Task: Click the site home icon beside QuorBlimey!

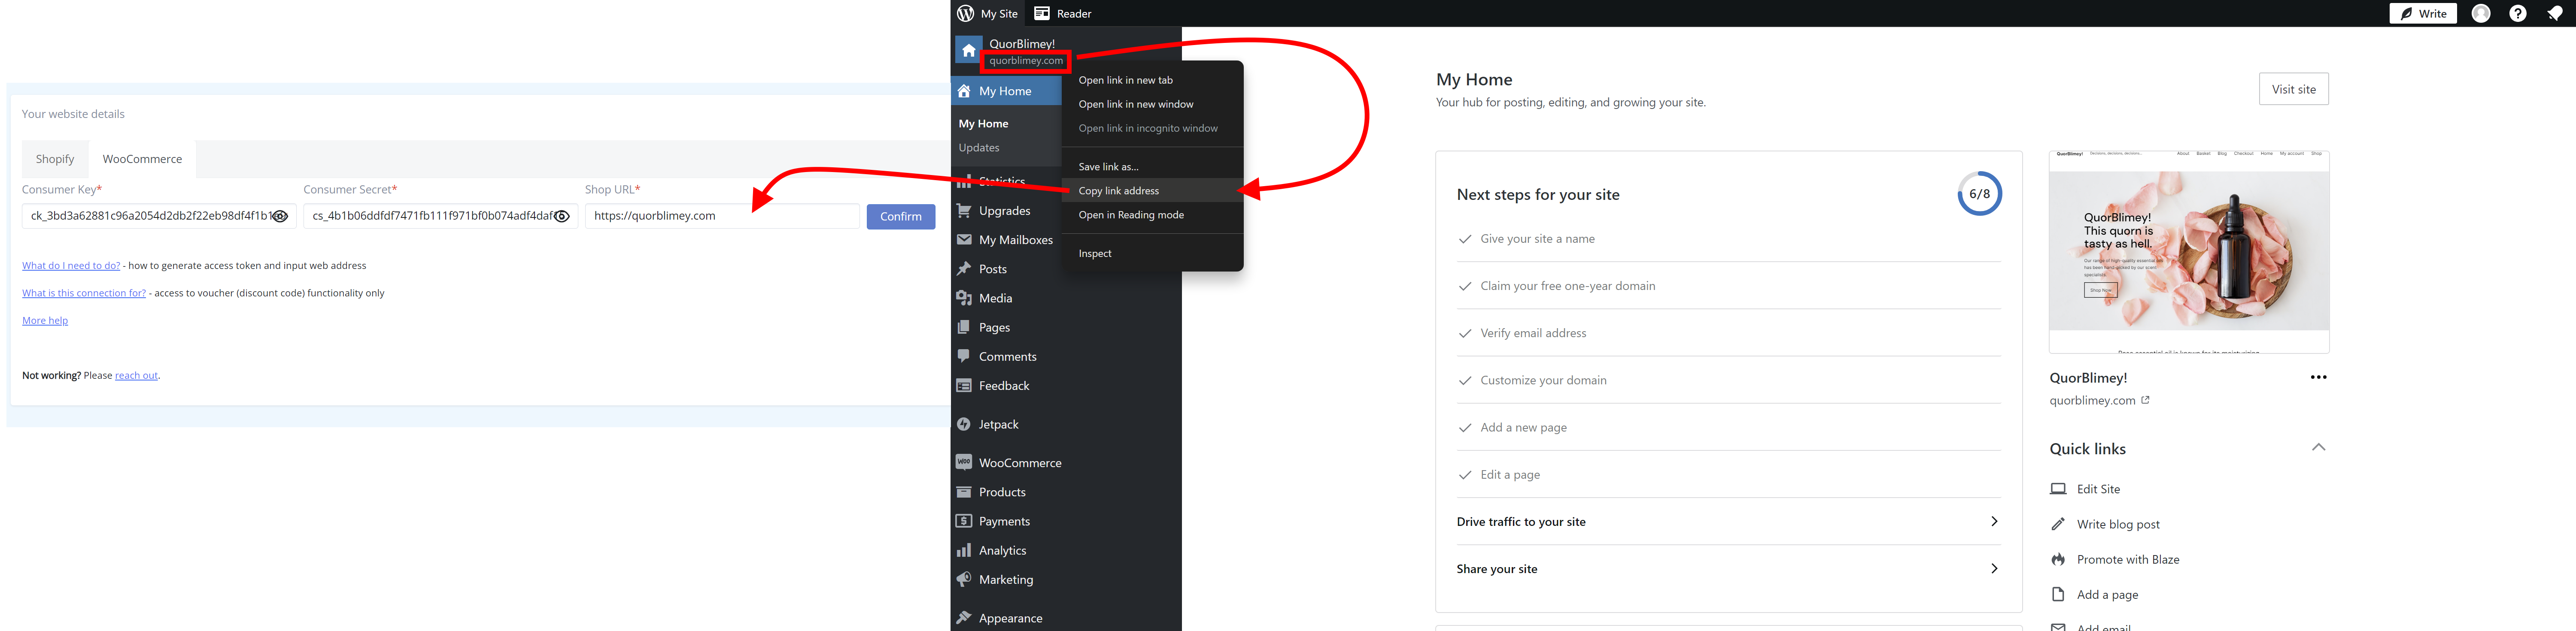Action: tap(968, 50)
